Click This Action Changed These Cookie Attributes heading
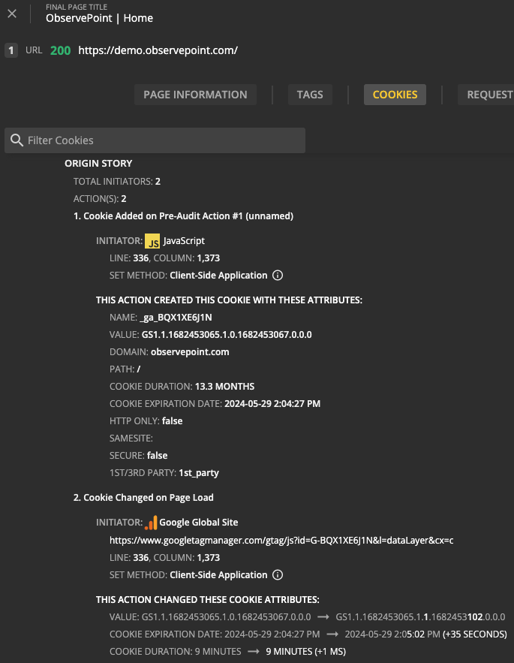Screen dimensions: 514x663 point(208,600)
